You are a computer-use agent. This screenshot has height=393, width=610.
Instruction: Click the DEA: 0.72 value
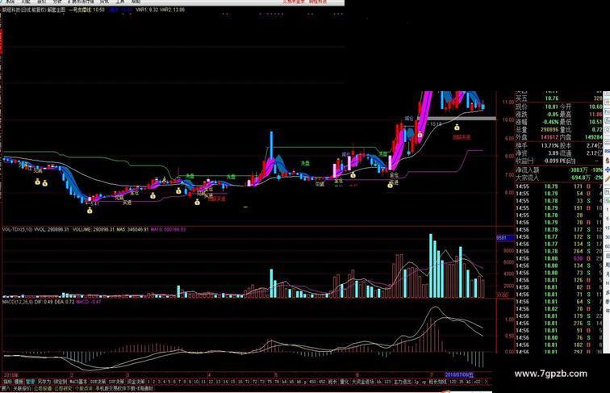coord(65,302)
